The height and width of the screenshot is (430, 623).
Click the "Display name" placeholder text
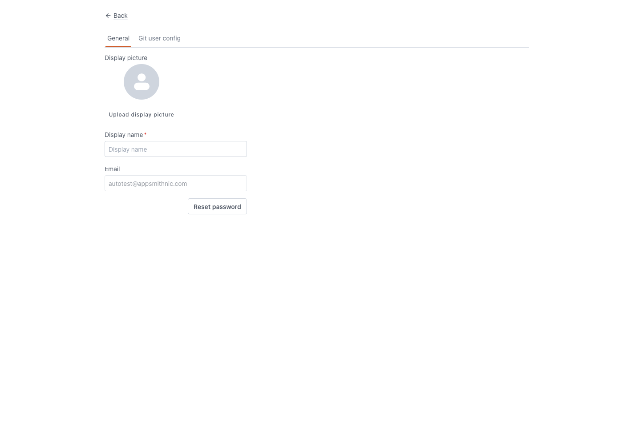tap(128, 149)
